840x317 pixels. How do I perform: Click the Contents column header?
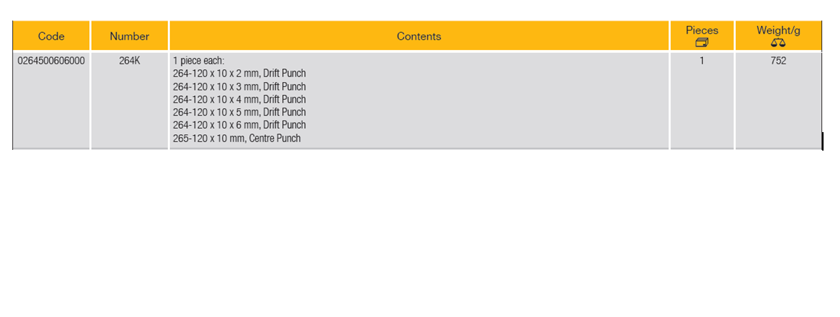click(x=419, y=36)
